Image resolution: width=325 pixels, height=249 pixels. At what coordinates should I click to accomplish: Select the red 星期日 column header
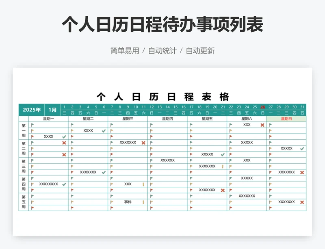pos(286,119)
